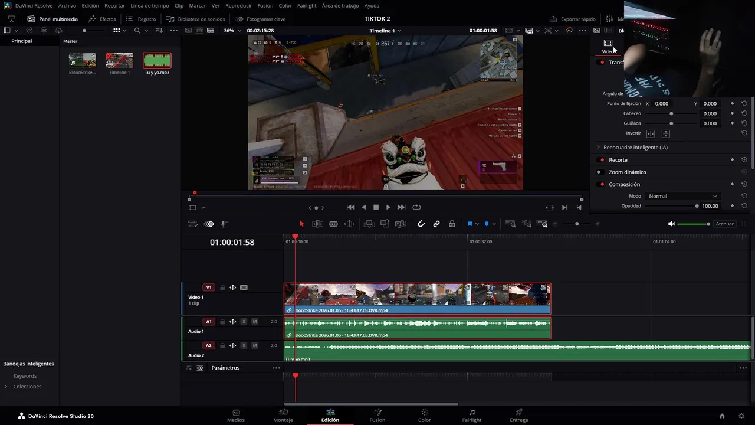Open the viewer zoom 36% dropdown
755x425 pixels.
click(231, 30)
